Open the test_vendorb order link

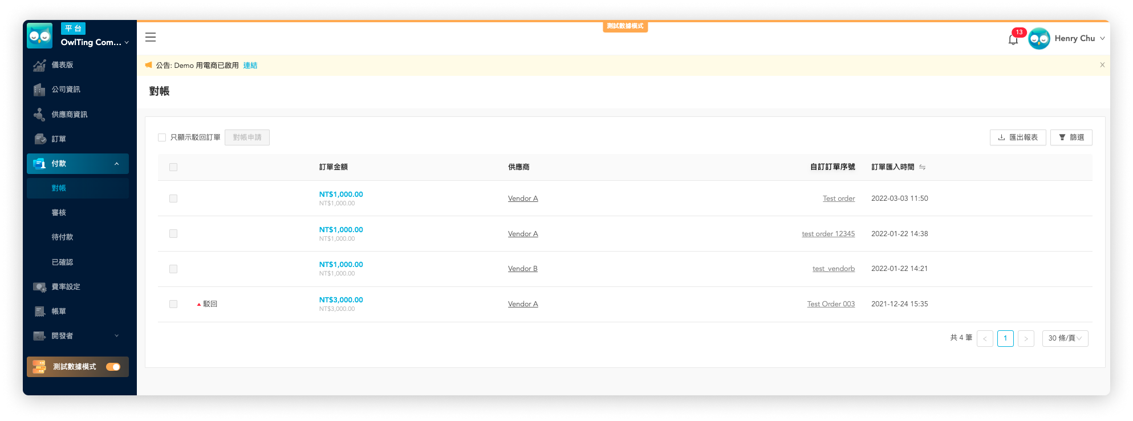point(834,269)
